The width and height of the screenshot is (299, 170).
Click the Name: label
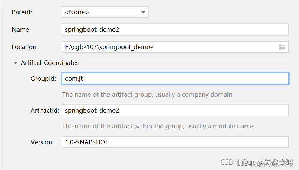(x=21, y=29)
